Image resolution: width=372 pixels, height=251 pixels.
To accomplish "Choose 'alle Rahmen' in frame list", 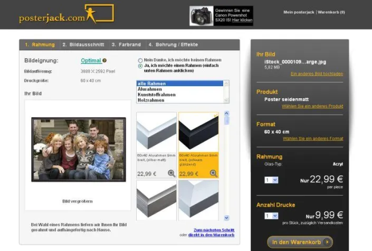I will 180,83.
